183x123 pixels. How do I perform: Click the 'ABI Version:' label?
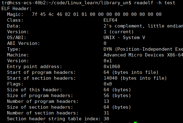[x=24, y=43]
